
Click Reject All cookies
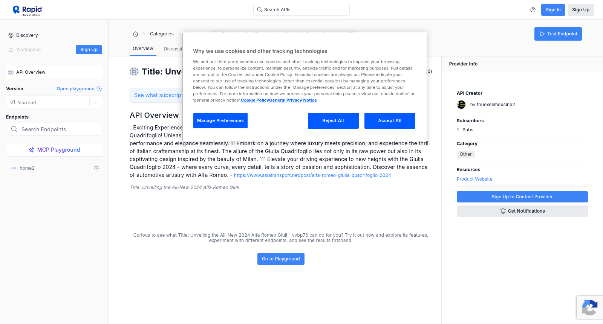[333, 121]
